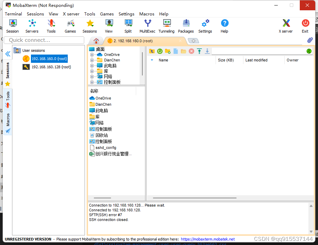
Task: Click the Games toolbar icon
Action: [x=70, y=26]
